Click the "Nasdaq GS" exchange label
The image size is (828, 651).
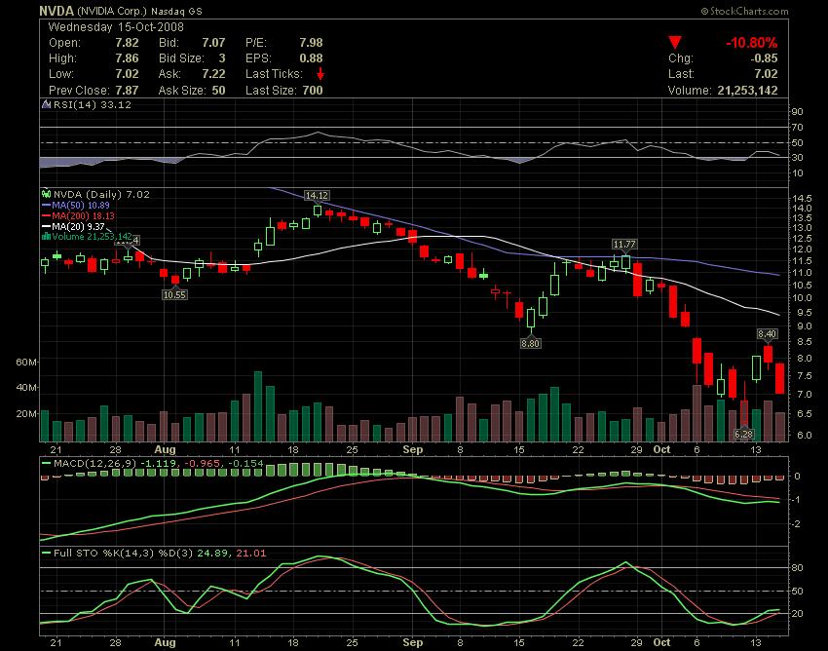[176, 11]
